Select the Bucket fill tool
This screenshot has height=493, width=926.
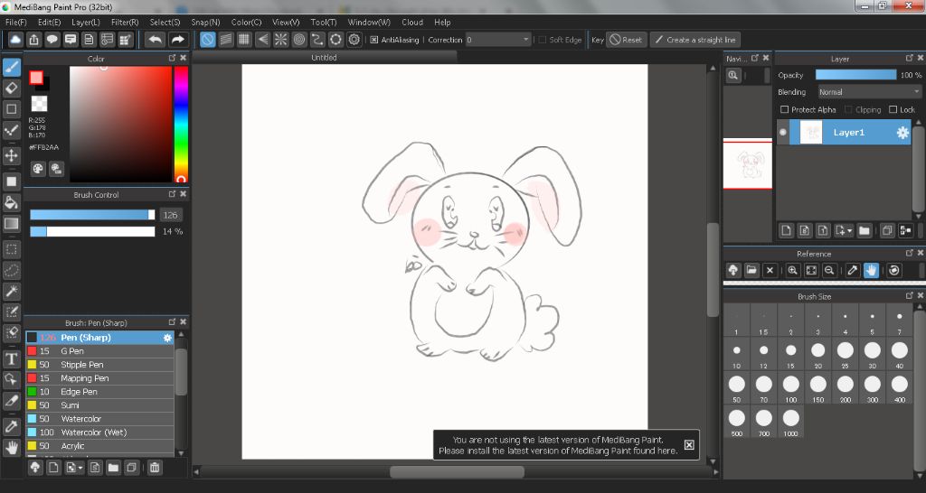pos(12,202)
